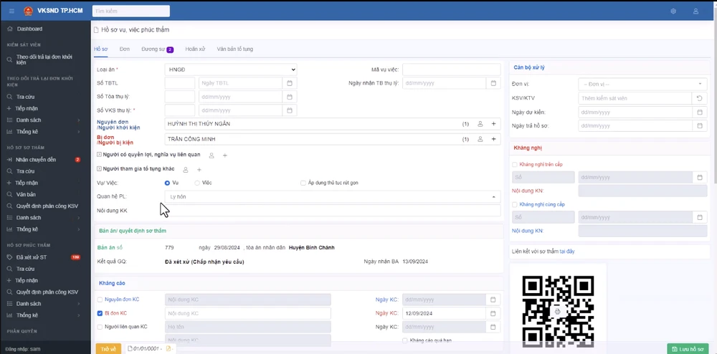Open the Loại án dropdown
Image resolution: width=717 pixels, height=354 pixels.
(x=230, y=70)
